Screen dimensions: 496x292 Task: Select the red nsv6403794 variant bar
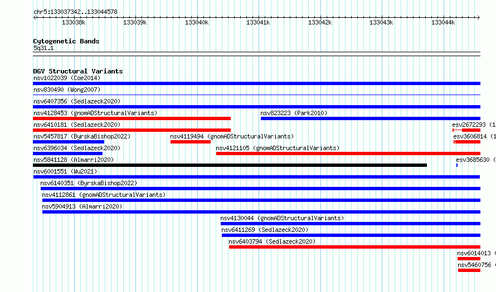point(354,247)
